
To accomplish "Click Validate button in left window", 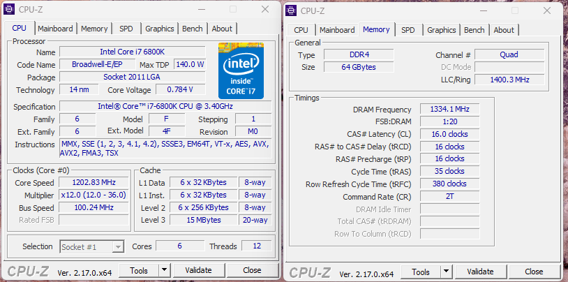I will point(198,270).
